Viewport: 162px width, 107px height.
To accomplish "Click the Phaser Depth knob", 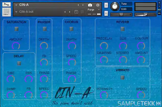I will 44,46.
